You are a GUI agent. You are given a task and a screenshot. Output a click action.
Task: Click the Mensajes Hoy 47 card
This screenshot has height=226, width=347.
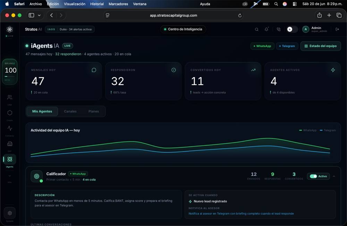[64, 81]
